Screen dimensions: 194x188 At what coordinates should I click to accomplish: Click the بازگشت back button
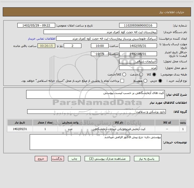[58, 159]
